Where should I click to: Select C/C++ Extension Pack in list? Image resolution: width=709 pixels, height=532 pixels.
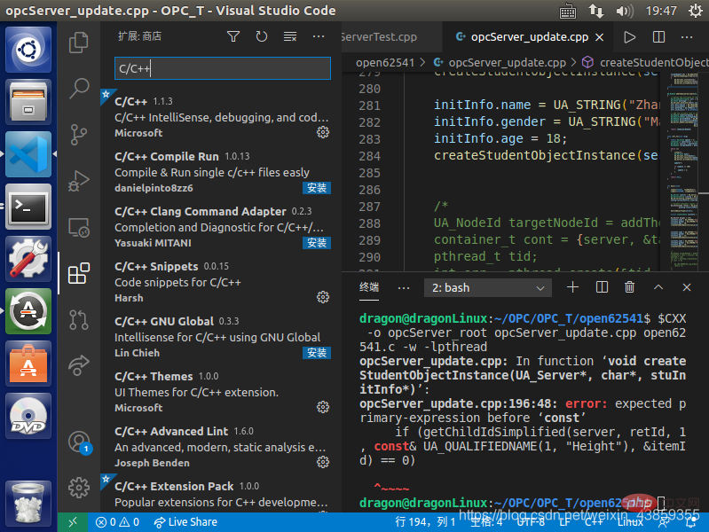pos(221,494)
